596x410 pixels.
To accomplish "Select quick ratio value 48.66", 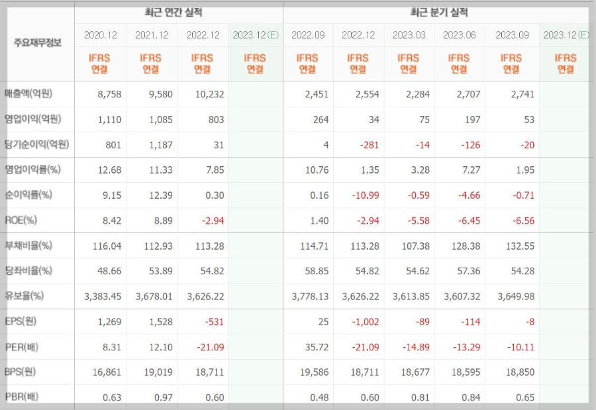I will [109, 271].
